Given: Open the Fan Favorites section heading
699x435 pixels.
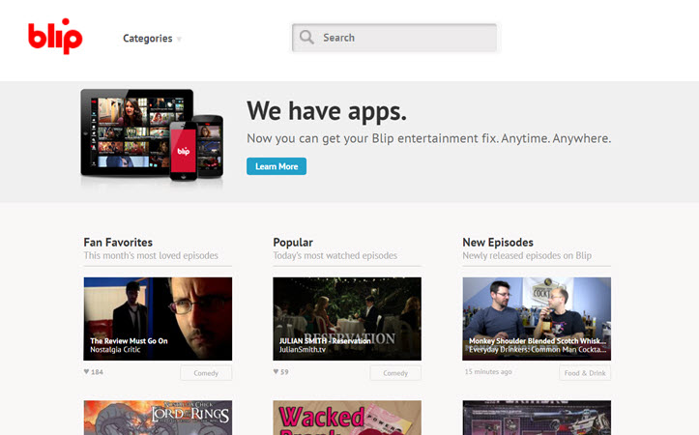Looking at the screenshot, I should coord(118,243).
